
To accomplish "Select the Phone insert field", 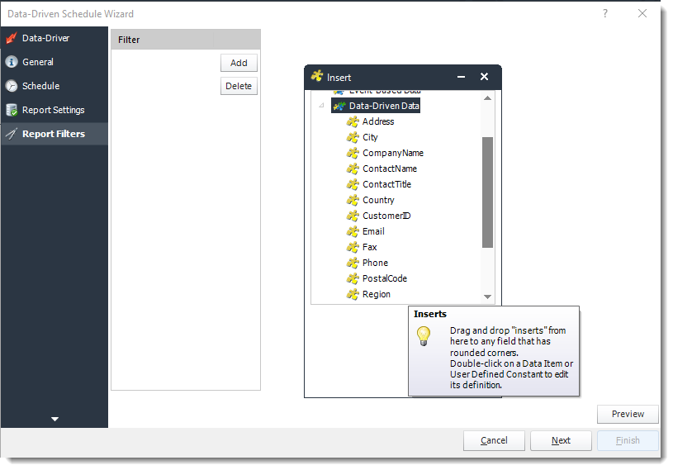I will coord(375,263).
